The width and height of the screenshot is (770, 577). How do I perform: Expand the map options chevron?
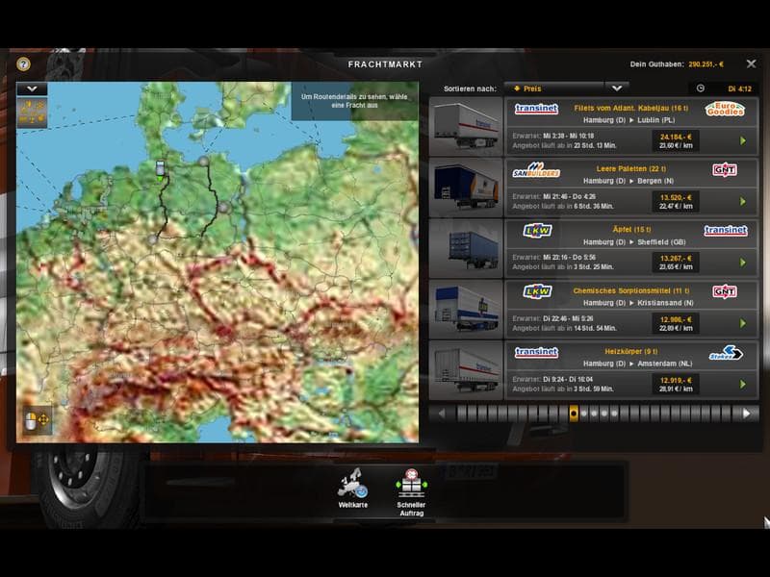pos(32,88)
